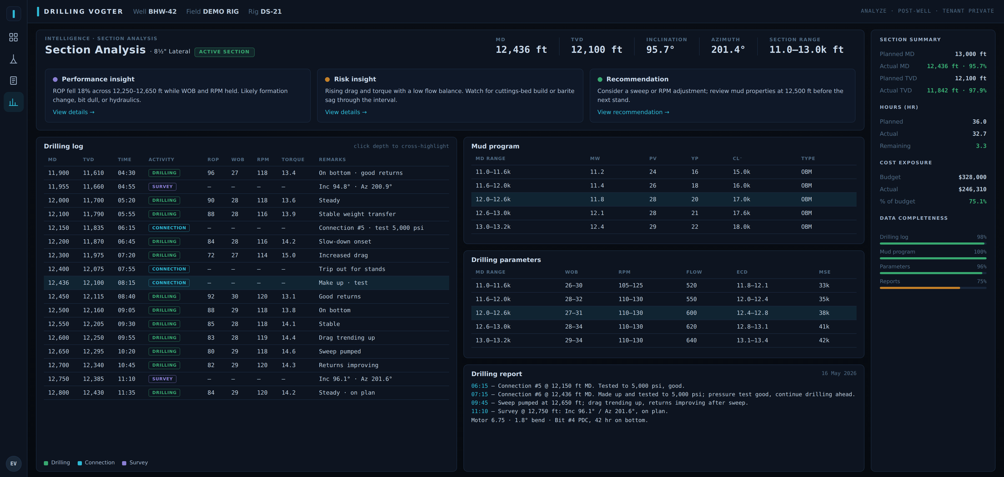Image resolution: width=1004 pixels, height=477 pixels.
Task: Click the green Recommendation dot
Action: (x=600, y=79)
